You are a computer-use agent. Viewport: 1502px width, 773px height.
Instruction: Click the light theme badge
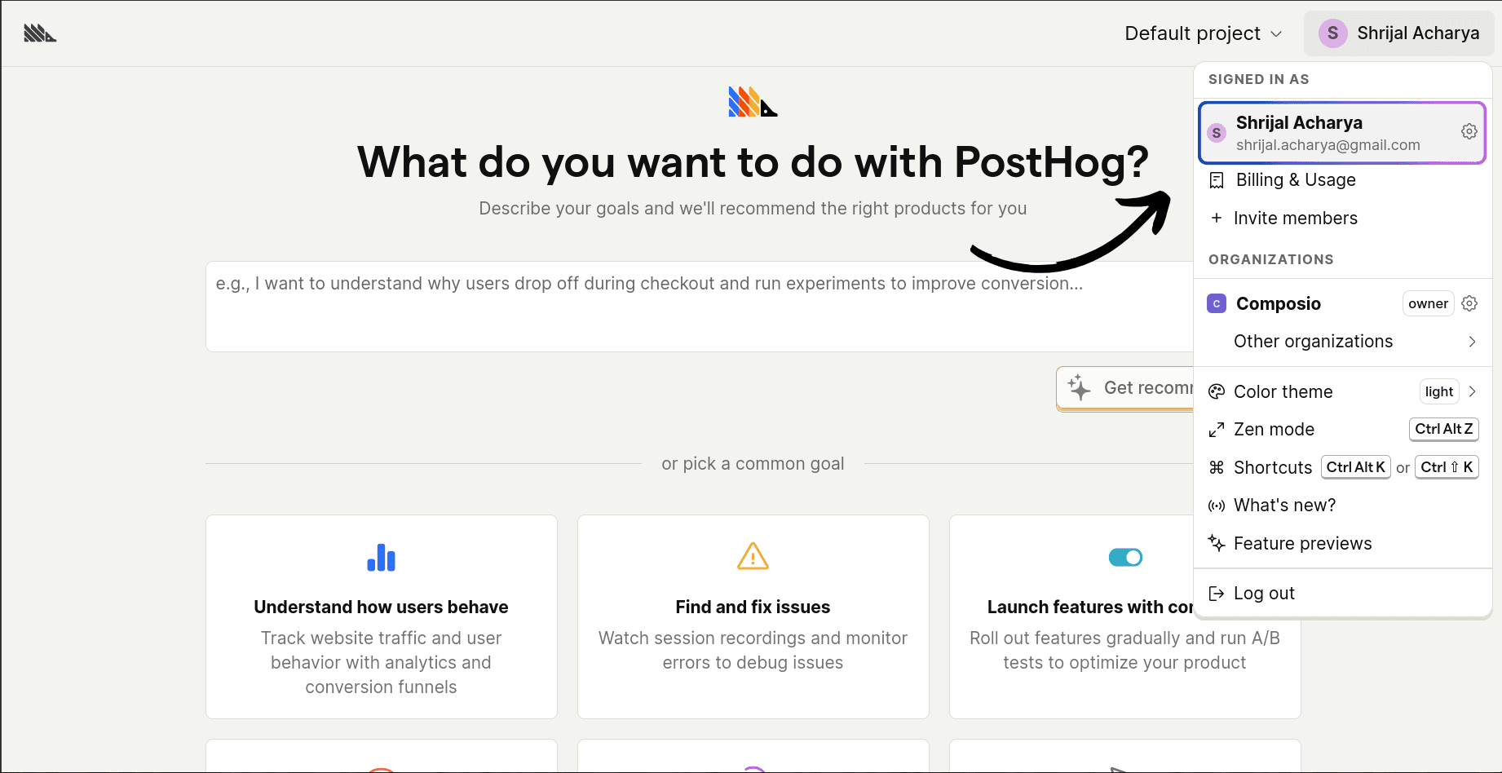click(x=1439, y=391)
